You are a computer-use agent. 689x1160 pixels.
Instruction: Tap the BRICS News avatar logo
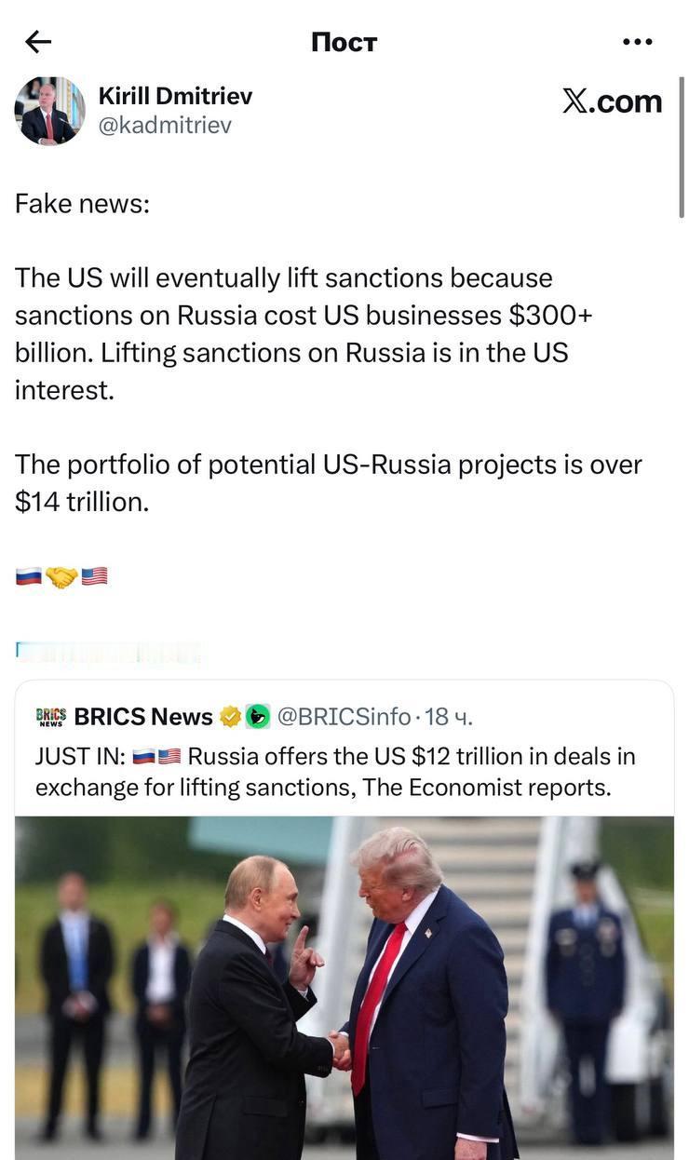click(x=51, y=716)
